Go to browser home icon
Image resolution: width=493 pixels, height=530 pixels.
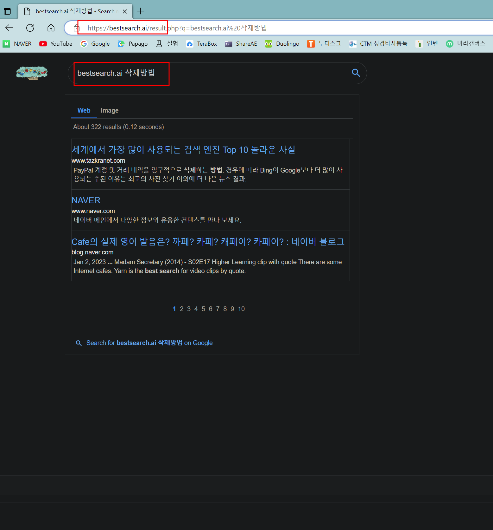[51, 28]
